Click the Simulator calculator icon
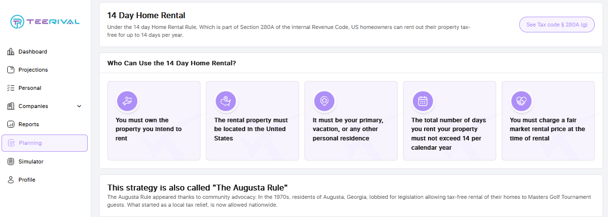This screenshot has height=217, width=608. tap(11, 162)
